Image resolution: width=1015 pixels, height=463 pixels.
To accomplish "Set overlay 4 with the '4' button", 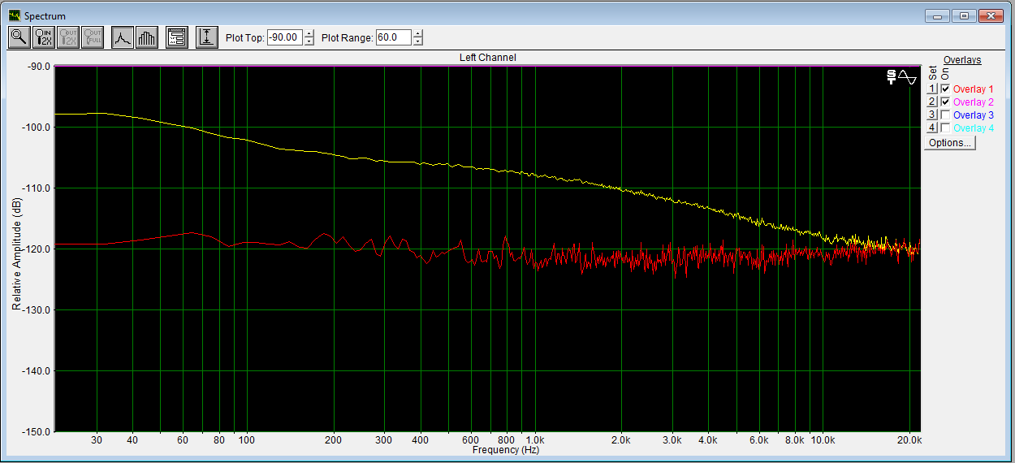I will (x=933, y=128).
